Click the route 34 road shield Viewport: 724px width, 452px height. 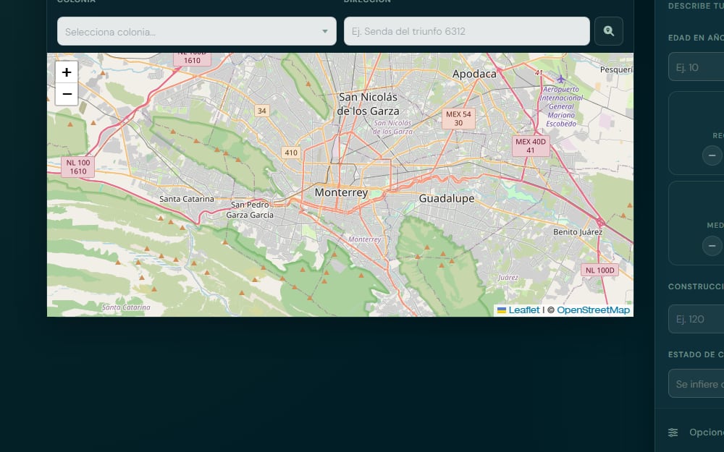pos(262,111)
